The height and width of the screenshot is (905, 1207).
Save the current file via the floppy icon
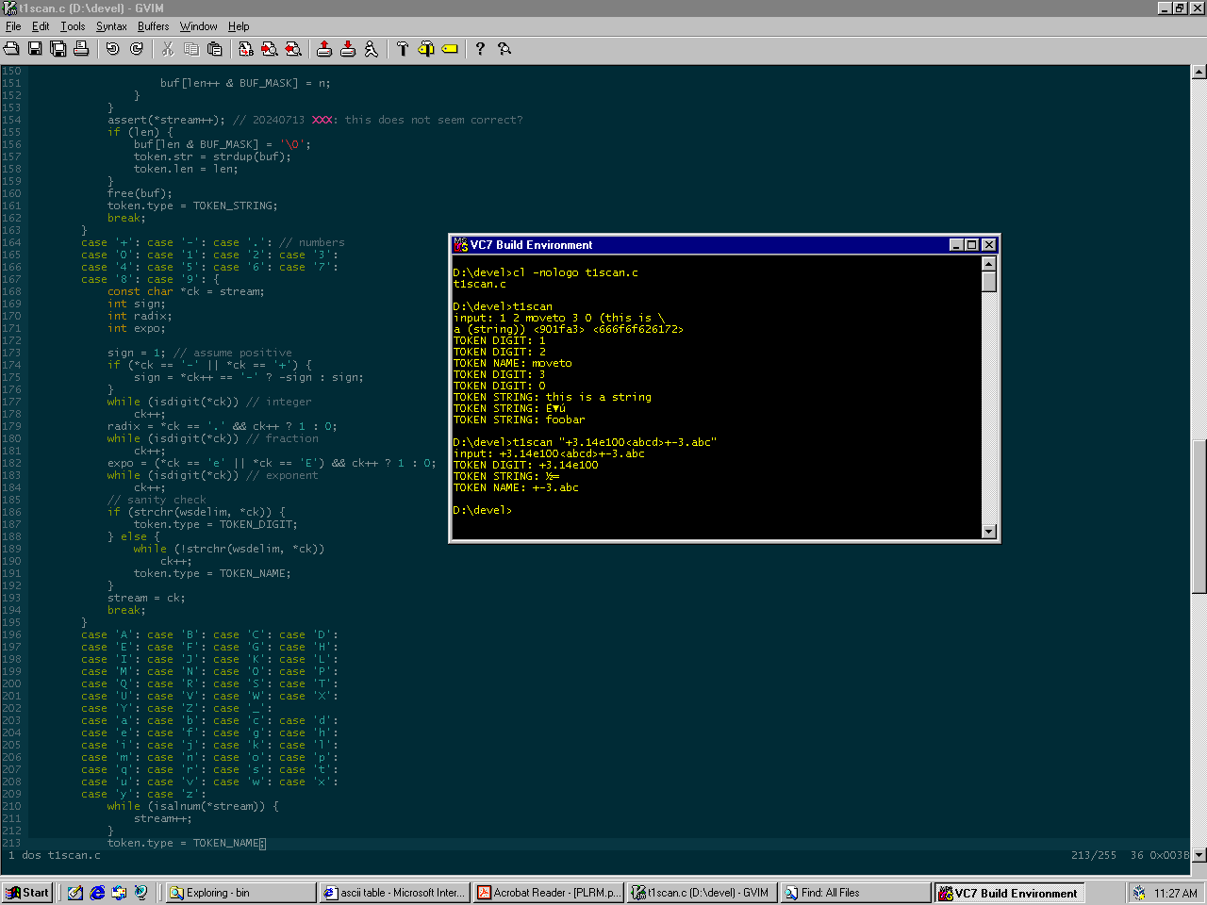coord(35,48)
